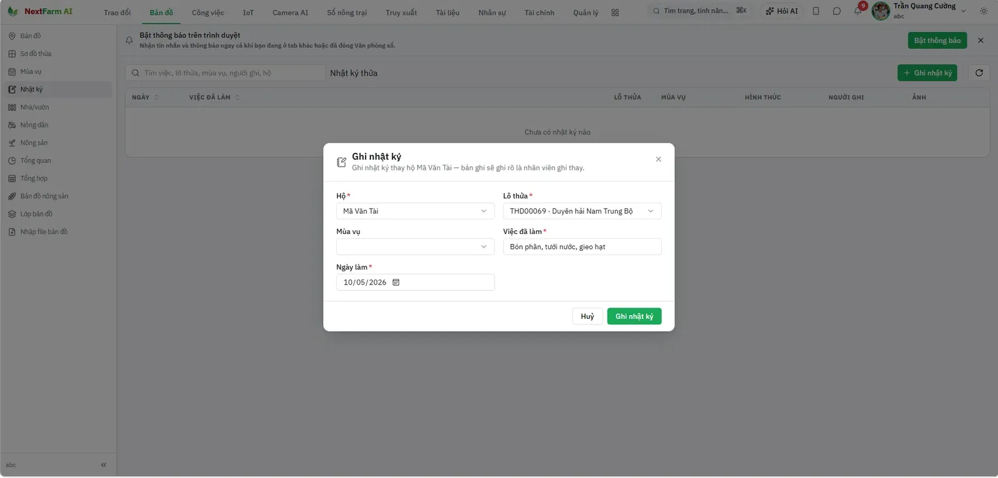
Task: Focus the Việc đã làm text field
Action: [582, 246]
